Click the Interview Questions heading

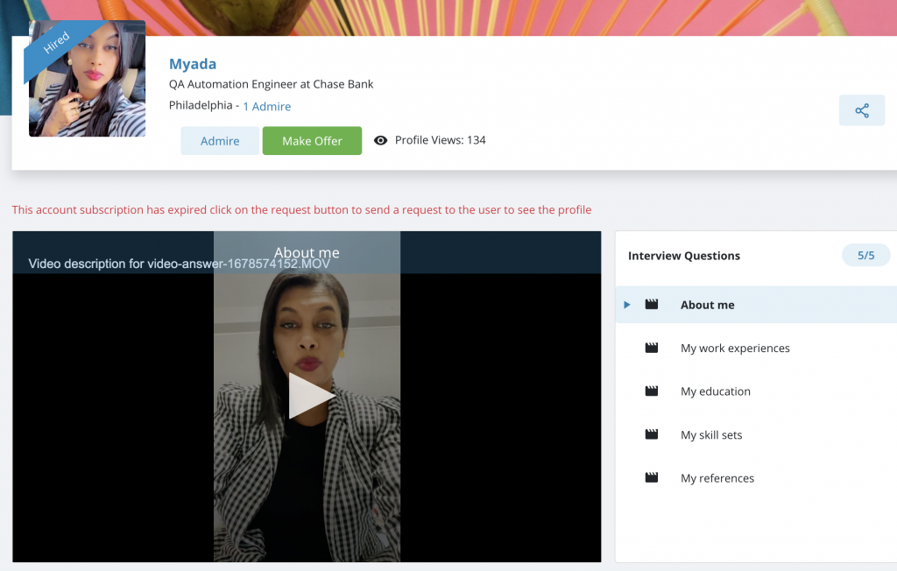point(684,256)
